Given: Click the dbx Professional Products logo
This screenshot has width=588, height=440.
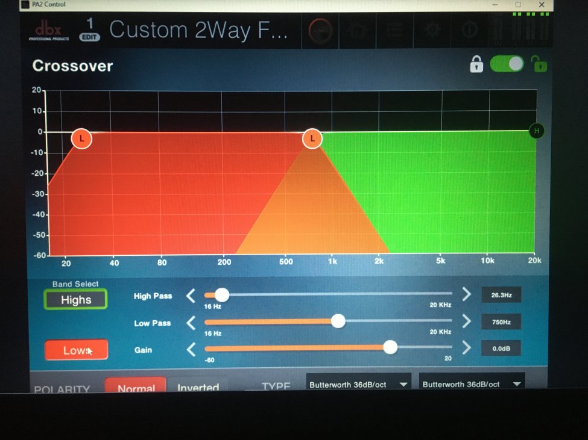Looking at the screenshot, I should [49, 31].
